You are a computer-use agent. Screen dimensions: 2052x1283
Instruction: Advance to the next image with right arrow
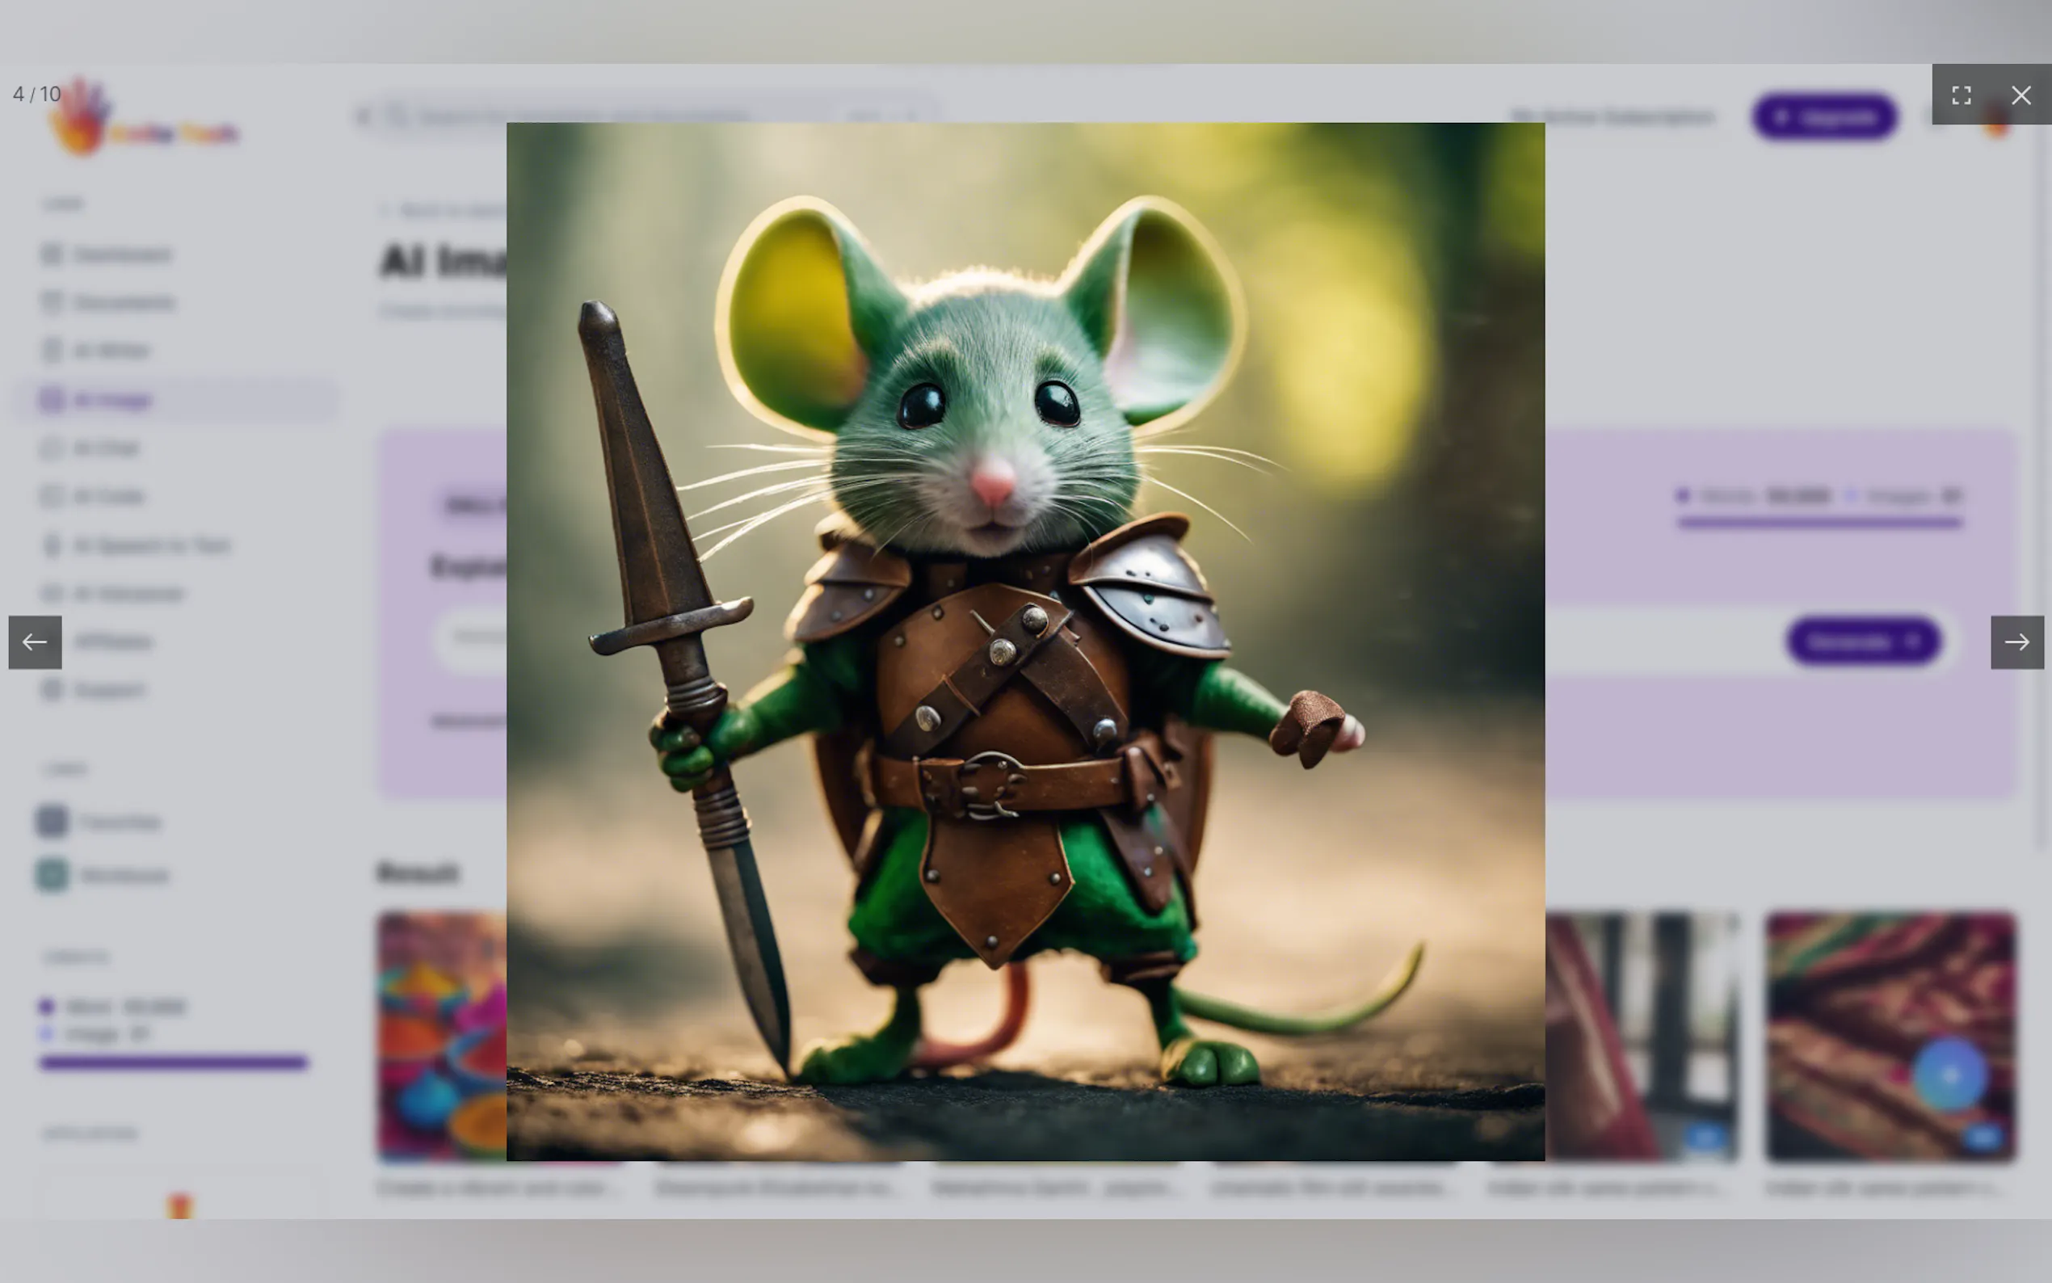coord(2016,642)
